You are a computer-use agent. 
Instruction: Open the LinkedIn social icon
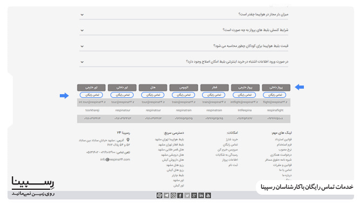coord(201,196)
